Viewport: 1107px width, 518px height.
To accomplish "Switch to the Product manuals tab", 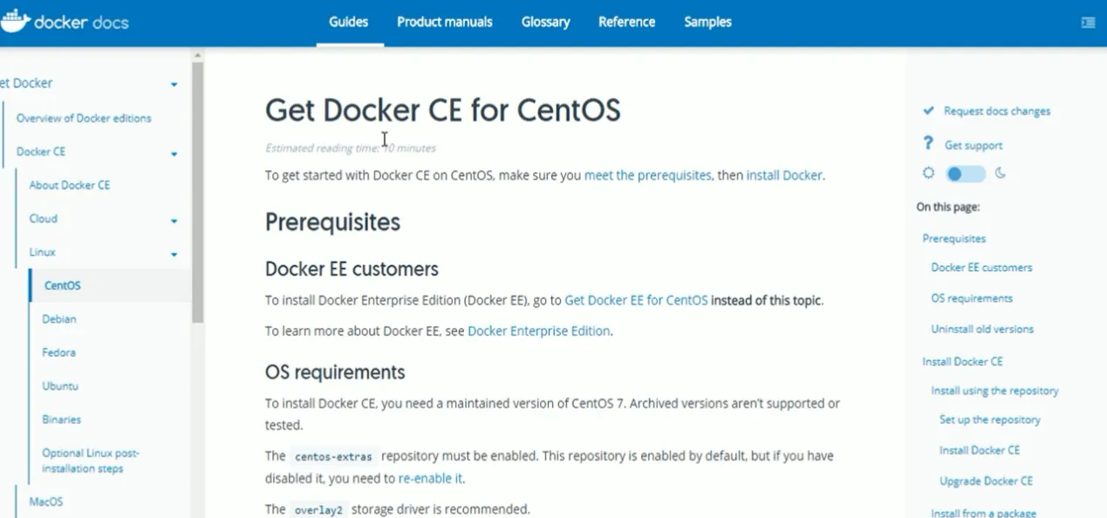I will click(444, 22).
